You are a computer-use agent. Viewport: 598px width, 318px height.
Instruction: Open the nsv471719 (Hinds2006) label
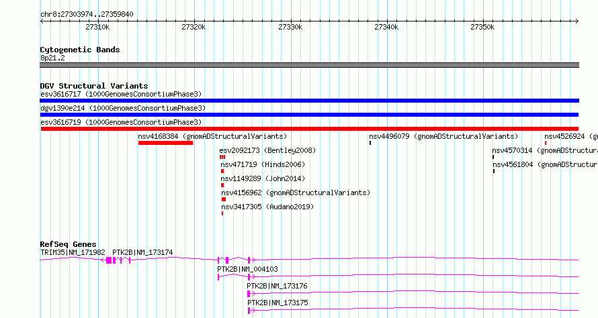pos(263,164)
